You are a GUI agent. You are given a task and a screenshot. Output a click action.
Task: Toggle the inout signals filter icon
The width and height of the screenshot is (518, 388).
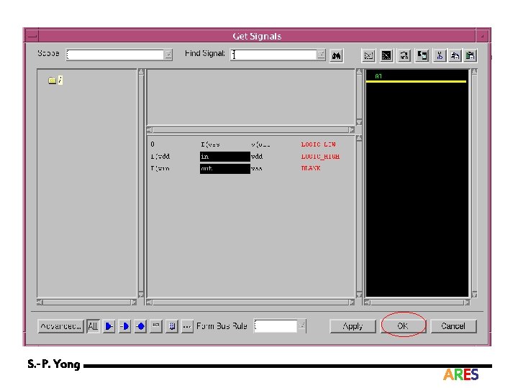click(140, 326)
